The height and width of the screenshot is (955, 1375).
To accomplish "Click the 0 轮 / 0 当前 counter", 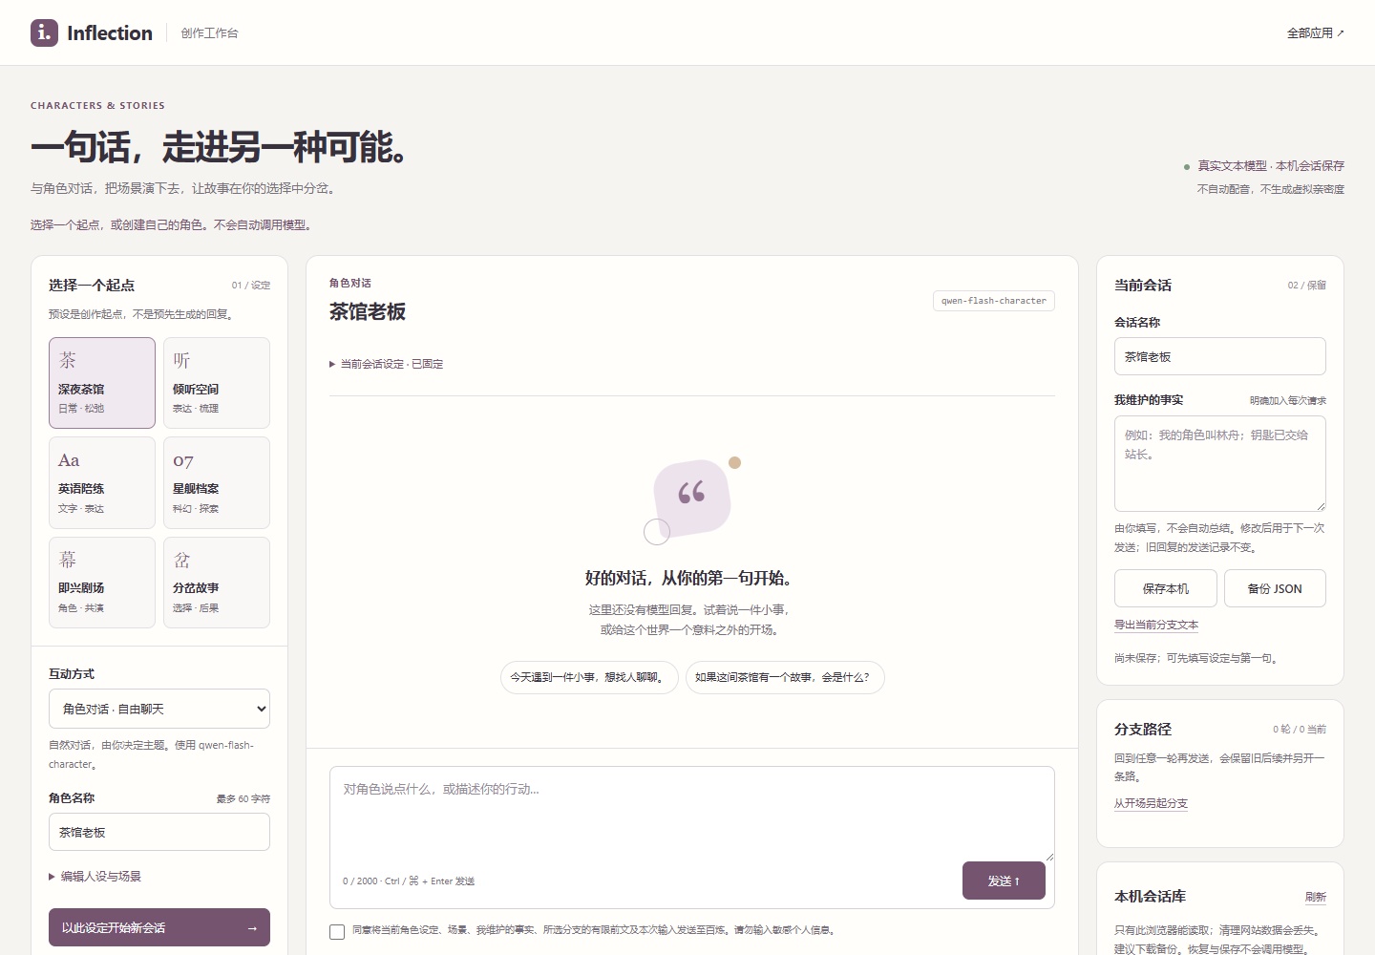I will [1300, 729].
